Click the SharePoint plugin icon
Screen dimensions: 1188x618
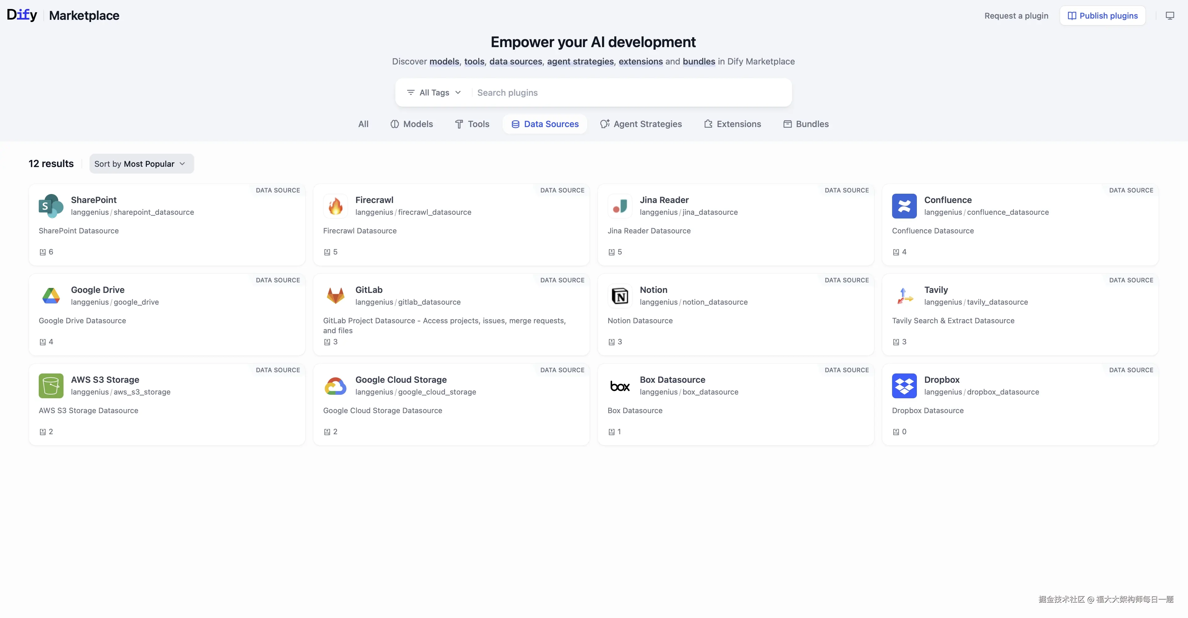click(x=51, y=206)
